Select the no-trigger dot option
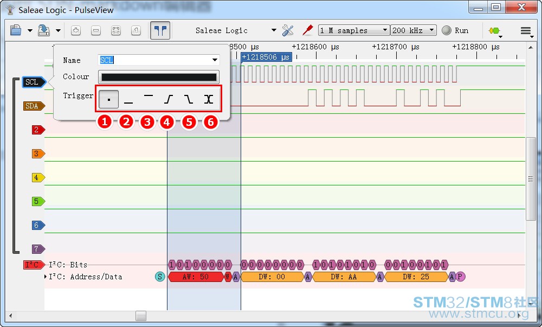This screenshot has height=327, width=542. click(x=108, y=100)
